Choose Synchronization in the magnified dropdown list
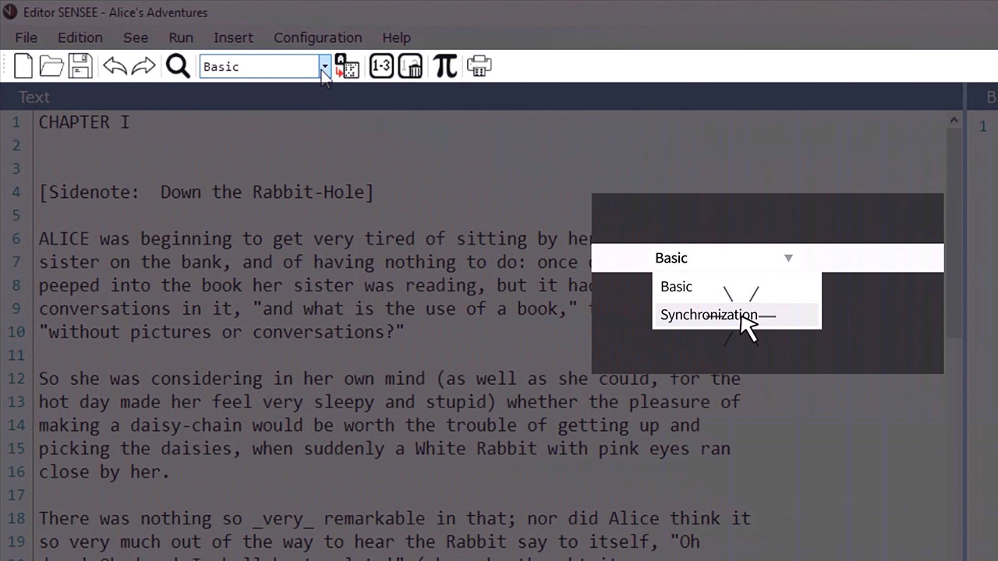Screen dimensions: 998x561 737,315
